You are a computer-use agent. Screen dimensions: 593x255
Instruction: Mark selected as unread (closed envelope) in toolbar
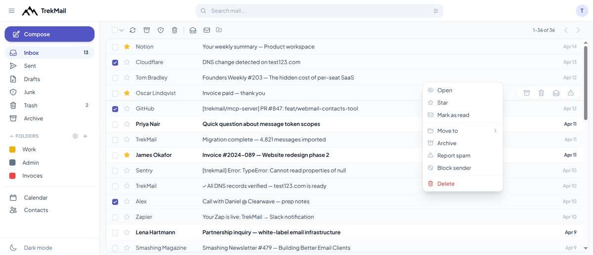coord(207,30)
